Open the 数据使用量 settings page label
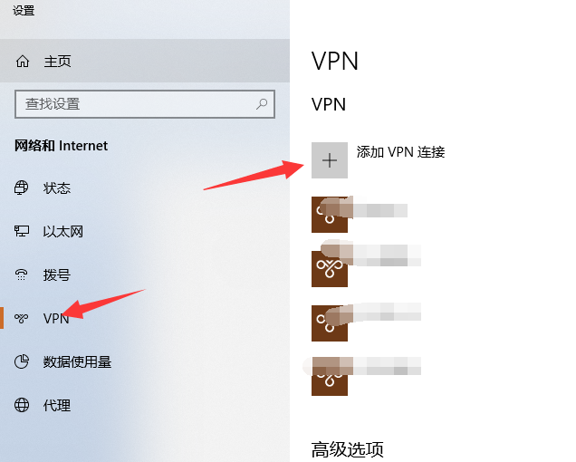Image resolution: width=576 pixels, height=462 pixels. point(77,362)
